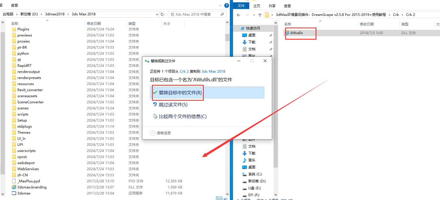The width and height of the screenshot is (440, 200).
Task: Open the 共享 ribbon tab in right window
Action: click(272, 6)
